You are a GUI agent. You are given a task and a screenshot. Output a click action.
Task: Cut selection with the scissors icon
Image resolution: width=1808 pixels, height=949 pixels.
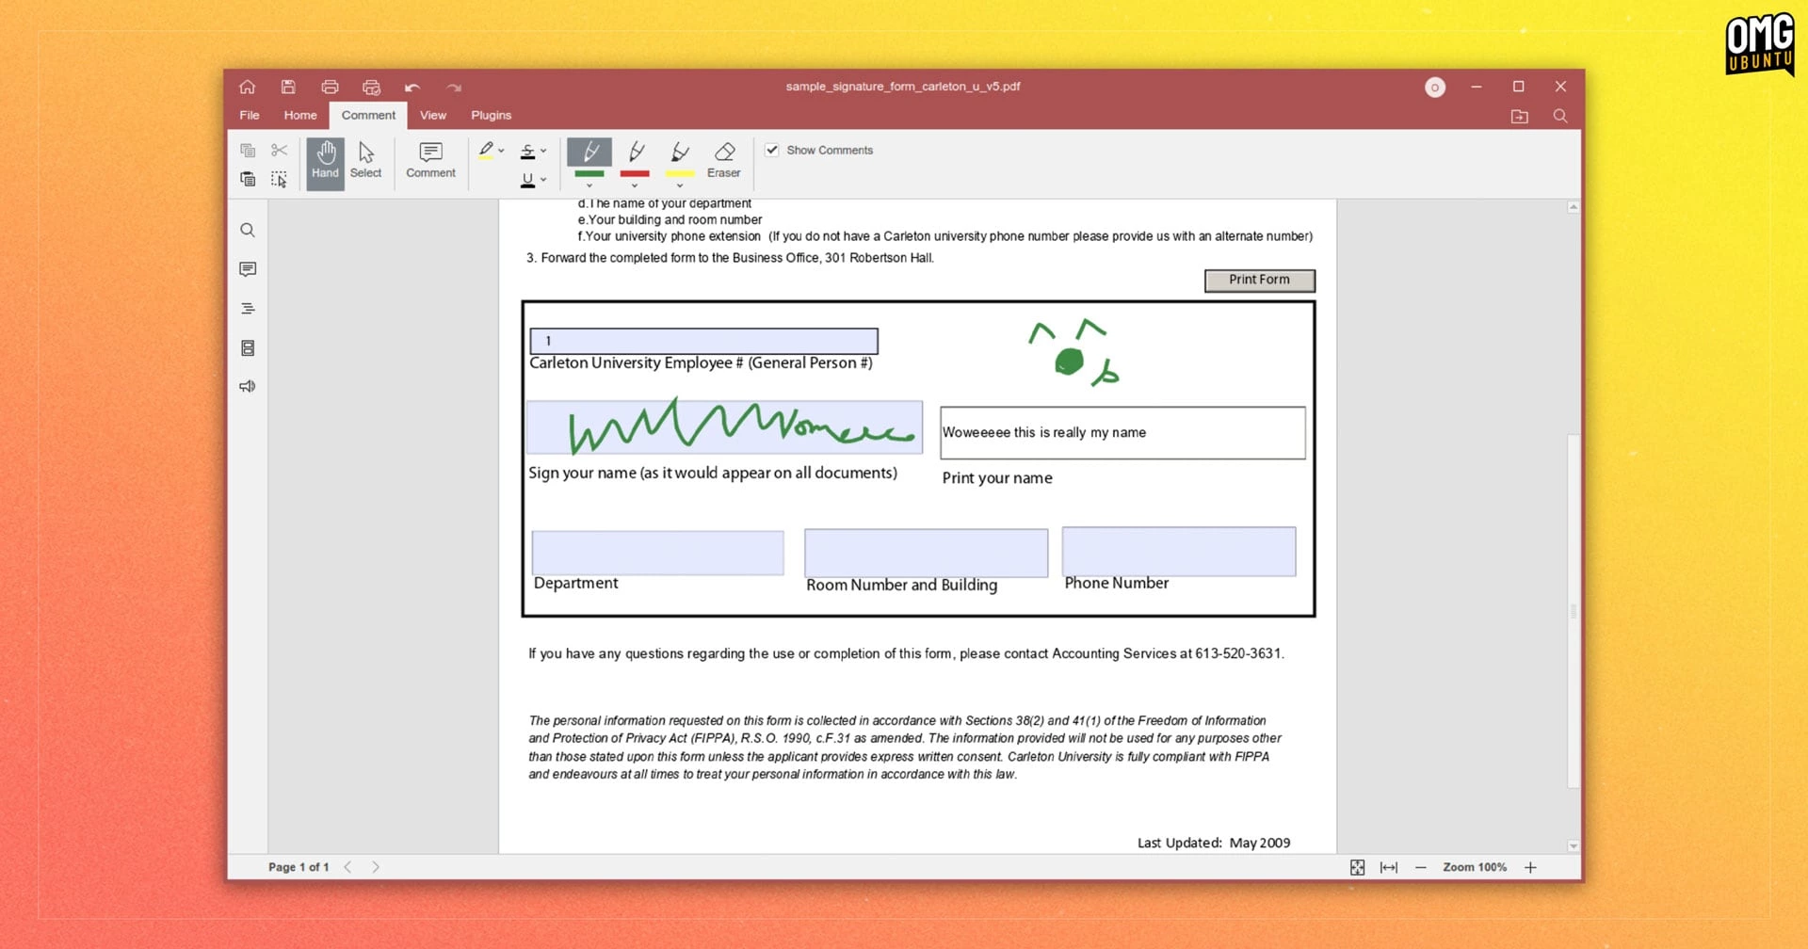[279, 150]
